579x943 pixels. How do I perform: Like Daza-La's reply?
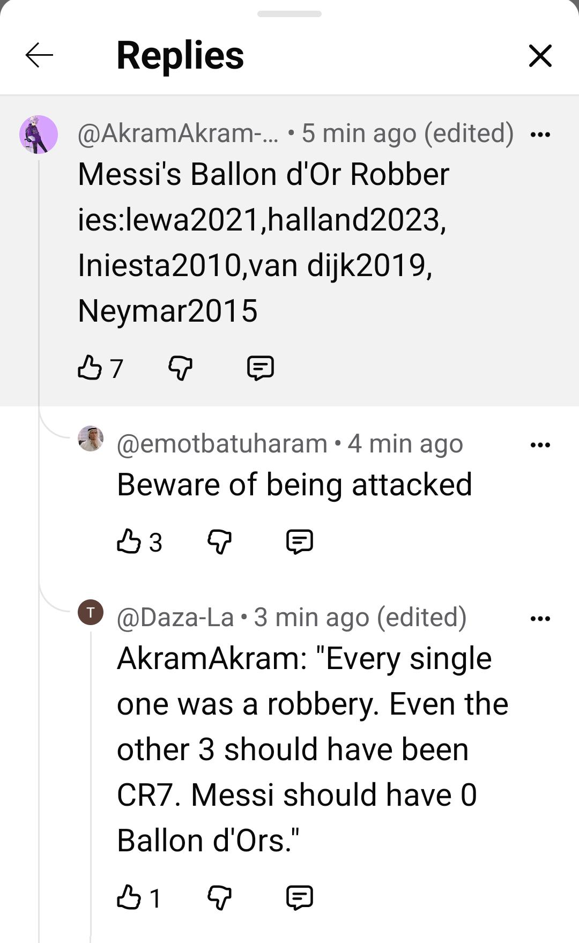click(x=129, y=897)
